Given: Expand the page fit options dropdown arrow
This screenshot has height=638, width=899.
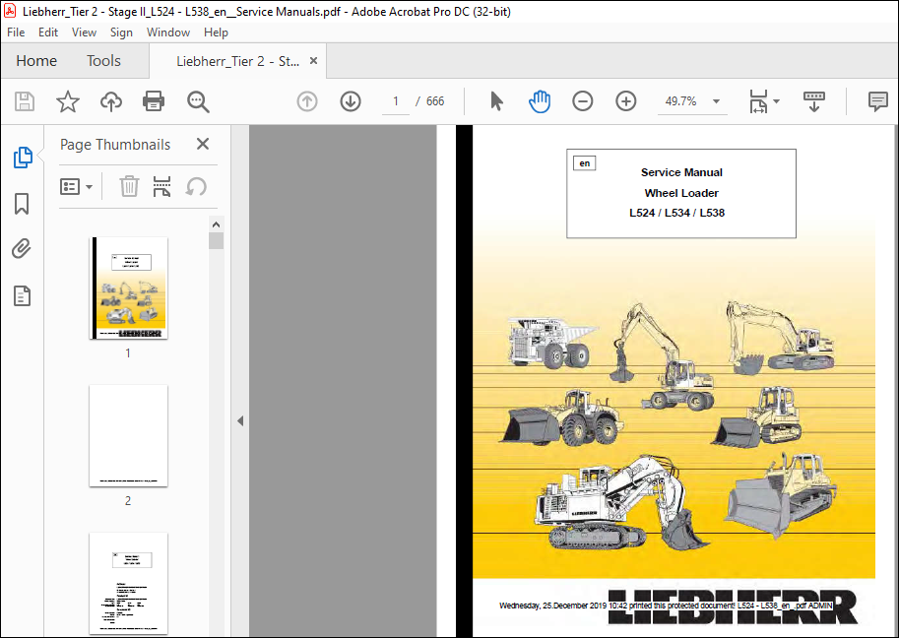Looking at the screenshot, I should (x=776, y=101).
